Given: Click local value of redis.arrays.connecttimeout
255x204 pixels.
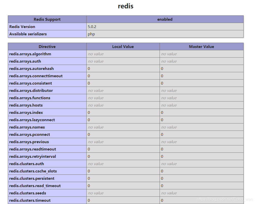Looking at the screenshot, I should pos(89,76).
